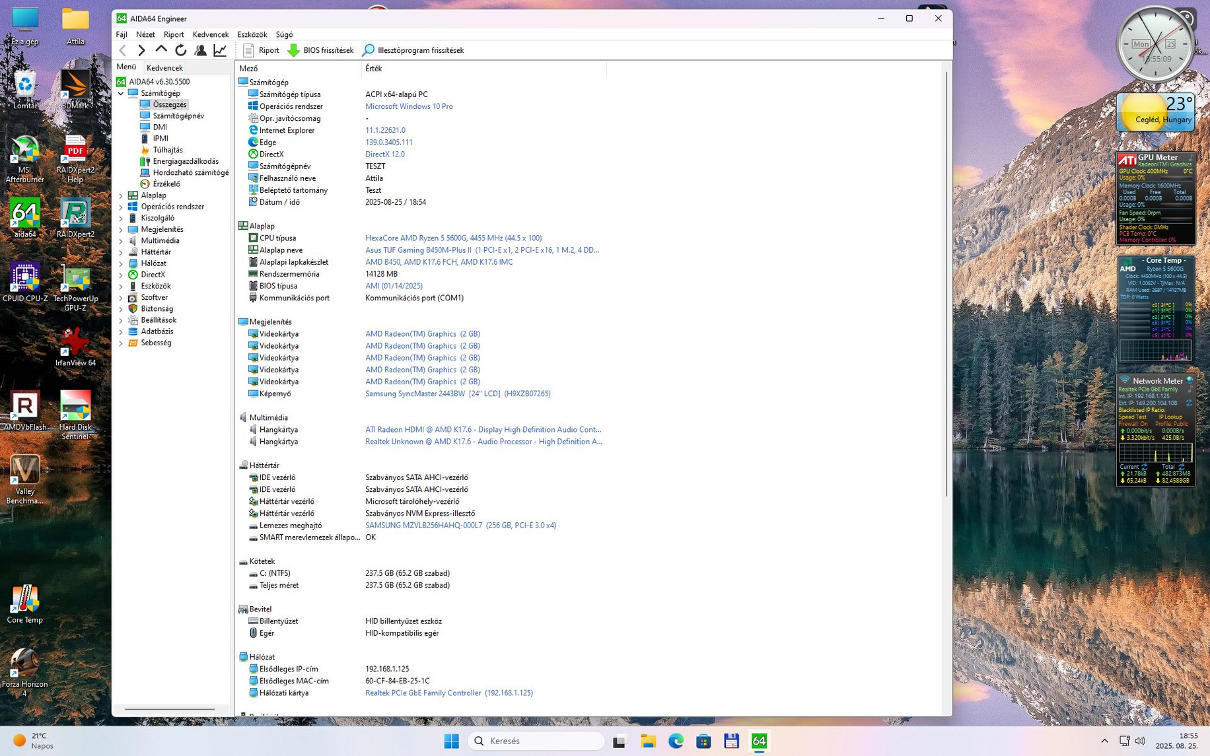Go forward with the AIDA64 forward arrow
This screenshot has width=1210, height=756.
141,50
